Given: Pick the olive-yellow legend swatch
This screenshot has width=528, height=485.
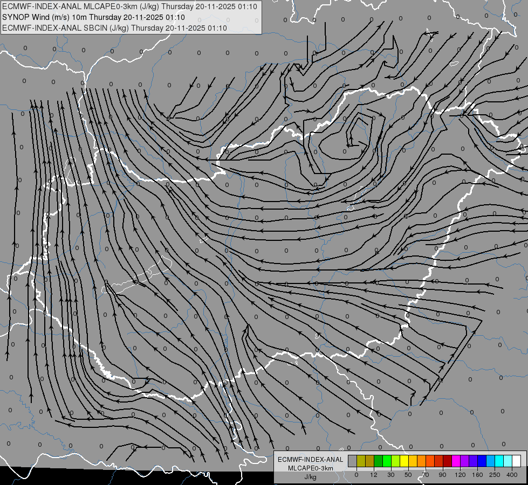Looking at the screenshot, I should click(x=361, y=461).
